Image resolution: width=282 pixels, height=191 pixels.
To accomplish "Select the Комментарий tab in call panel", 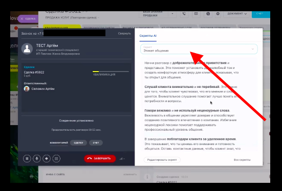I will [59, 142].
